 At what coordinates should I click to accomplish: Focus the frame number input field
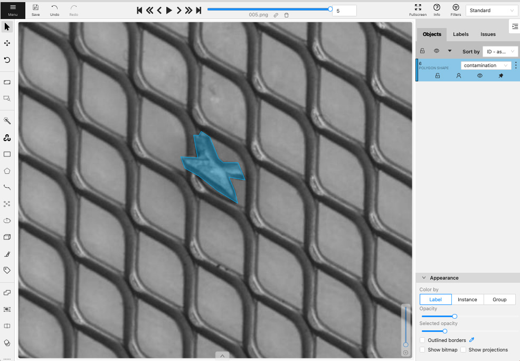344,11
